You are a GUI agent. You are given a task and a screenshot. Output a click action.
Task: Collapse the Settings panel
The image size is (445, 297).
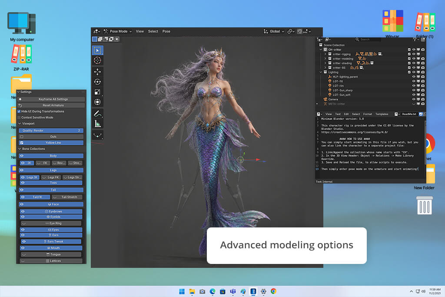click(x=18, y=92)
